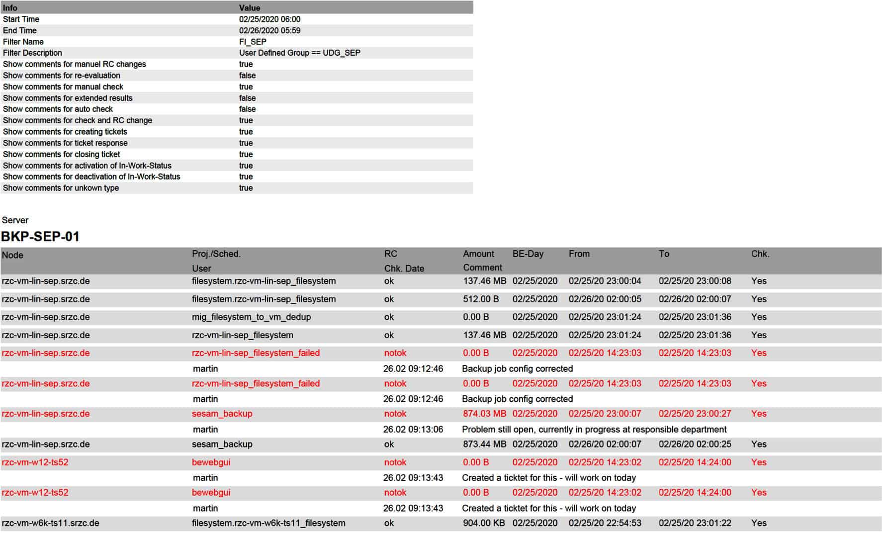Click the "Problem still open" comment text

coord(594,429)
